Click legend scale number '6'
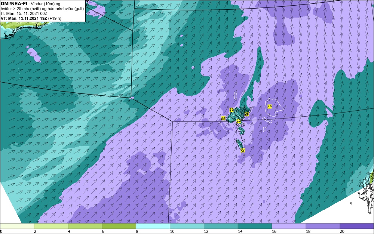Screen dimensions: 374x234 pyautogui.click(x=103, y=231)
